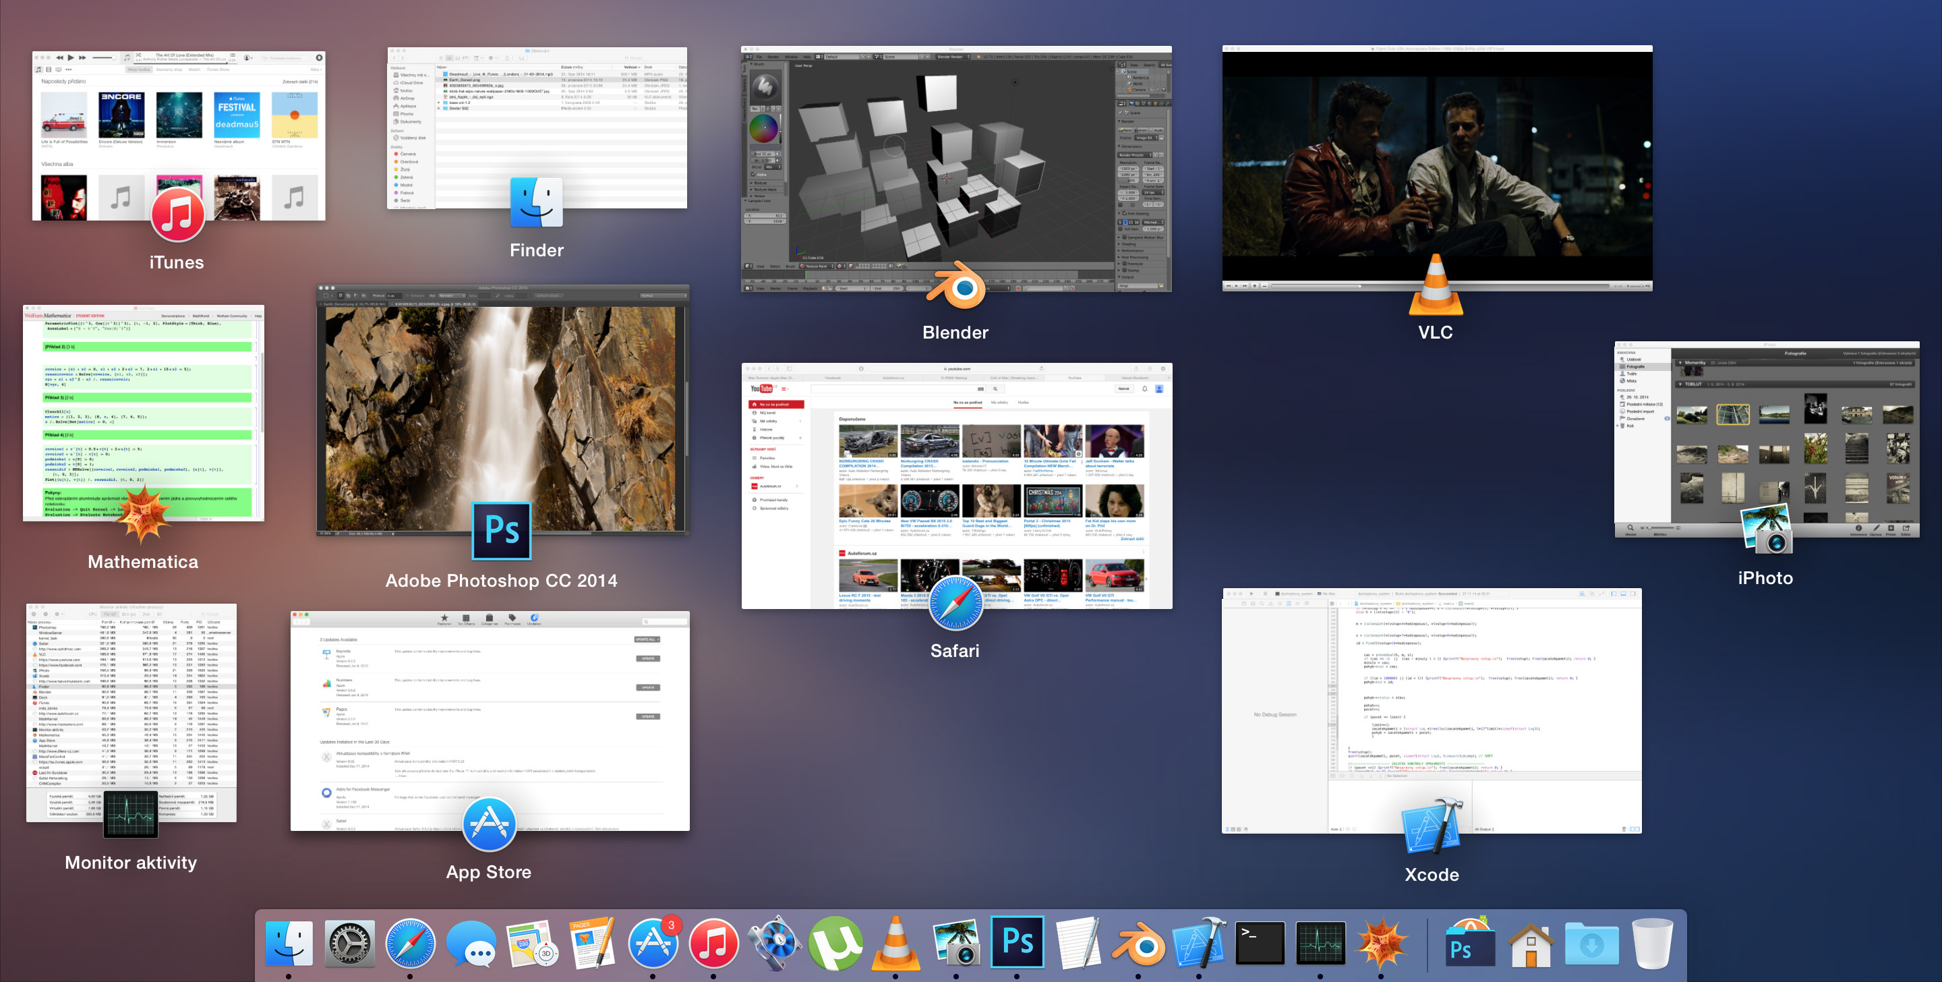Click the large Blender icon under its window

[x=956, y=285]
